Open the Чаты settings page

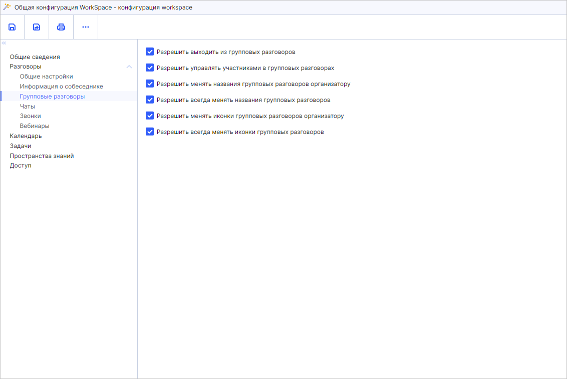coord(28,106)
